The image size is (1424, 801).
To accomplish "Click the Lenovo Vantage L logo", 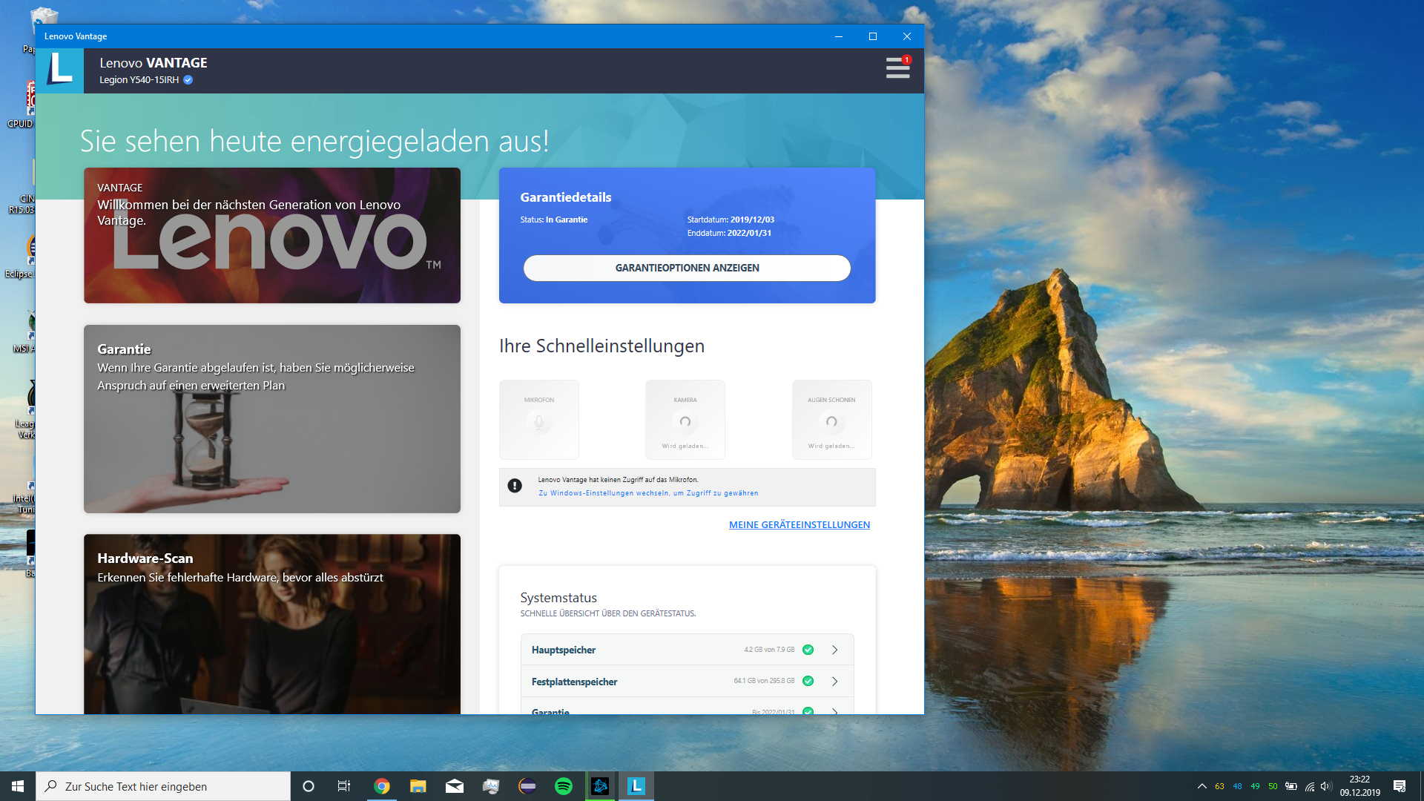I will point(60,70).
